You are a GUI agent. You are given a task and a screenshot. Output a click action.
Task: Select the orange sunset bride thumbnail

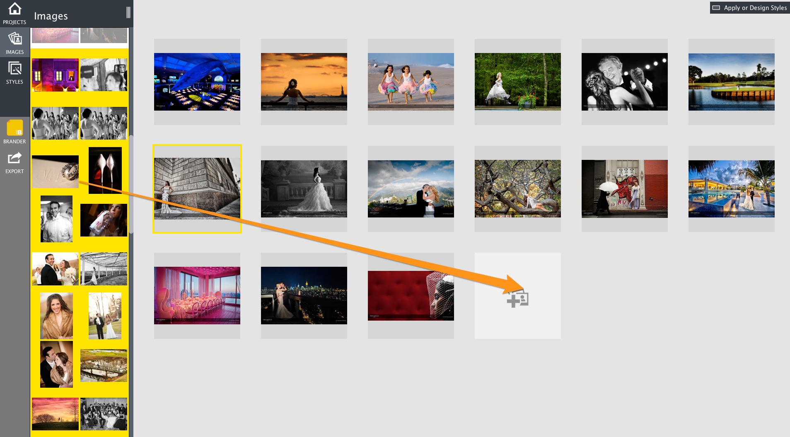click(304, 82)
